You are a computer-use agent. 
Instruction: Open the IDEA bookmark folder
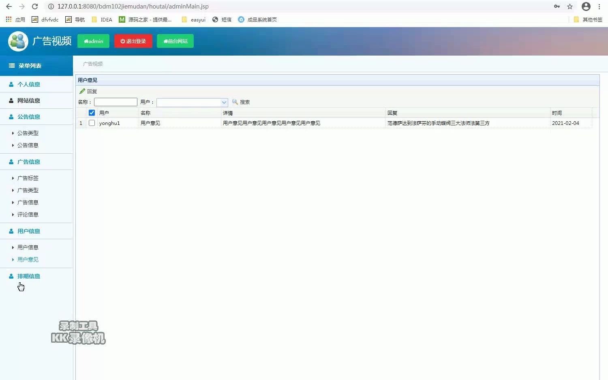click(x=102, y=19)
